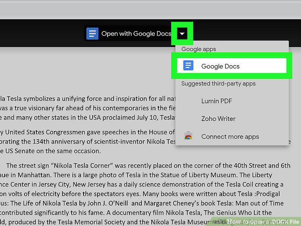Click the wikiHow watermark in the corner
301x226 pixels.
pyautogui.click(x=256, y=222)
